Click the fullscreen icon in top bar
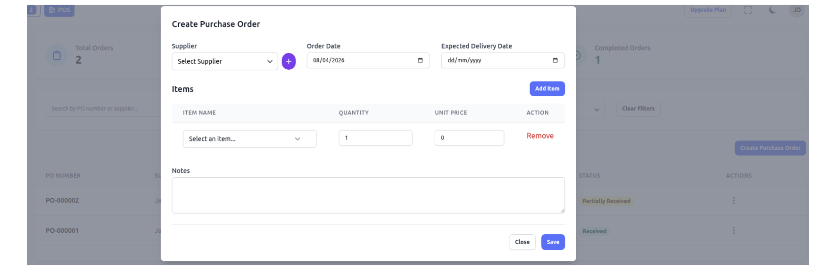828x278 pixels. 748,10
